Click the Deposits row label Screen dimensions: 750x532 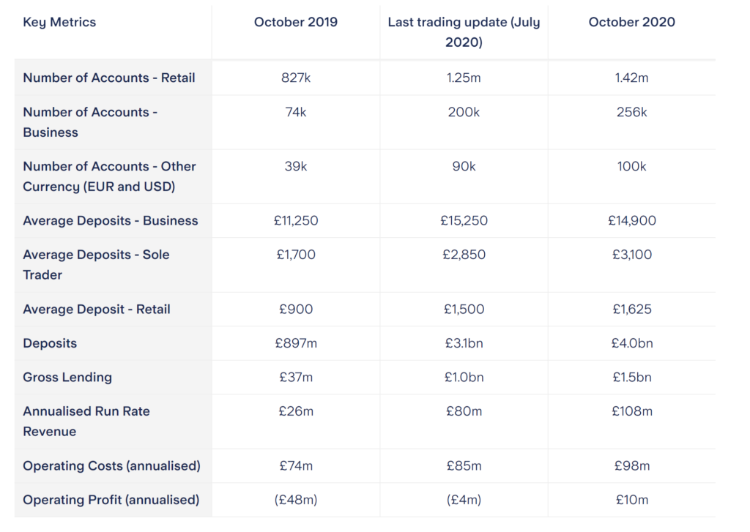[x=50, y=343]
